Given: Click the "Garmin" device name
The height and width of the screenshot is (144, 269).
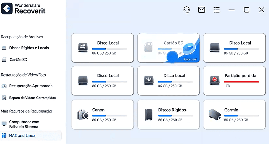Looking at the screenshot, I should (x=231, y=110).
